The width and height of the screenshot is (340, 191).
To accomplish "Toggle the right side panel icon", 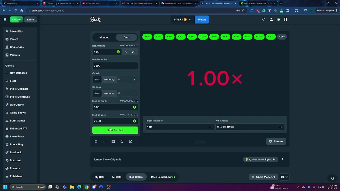I will pyautogui.click(x=286, y=19).
